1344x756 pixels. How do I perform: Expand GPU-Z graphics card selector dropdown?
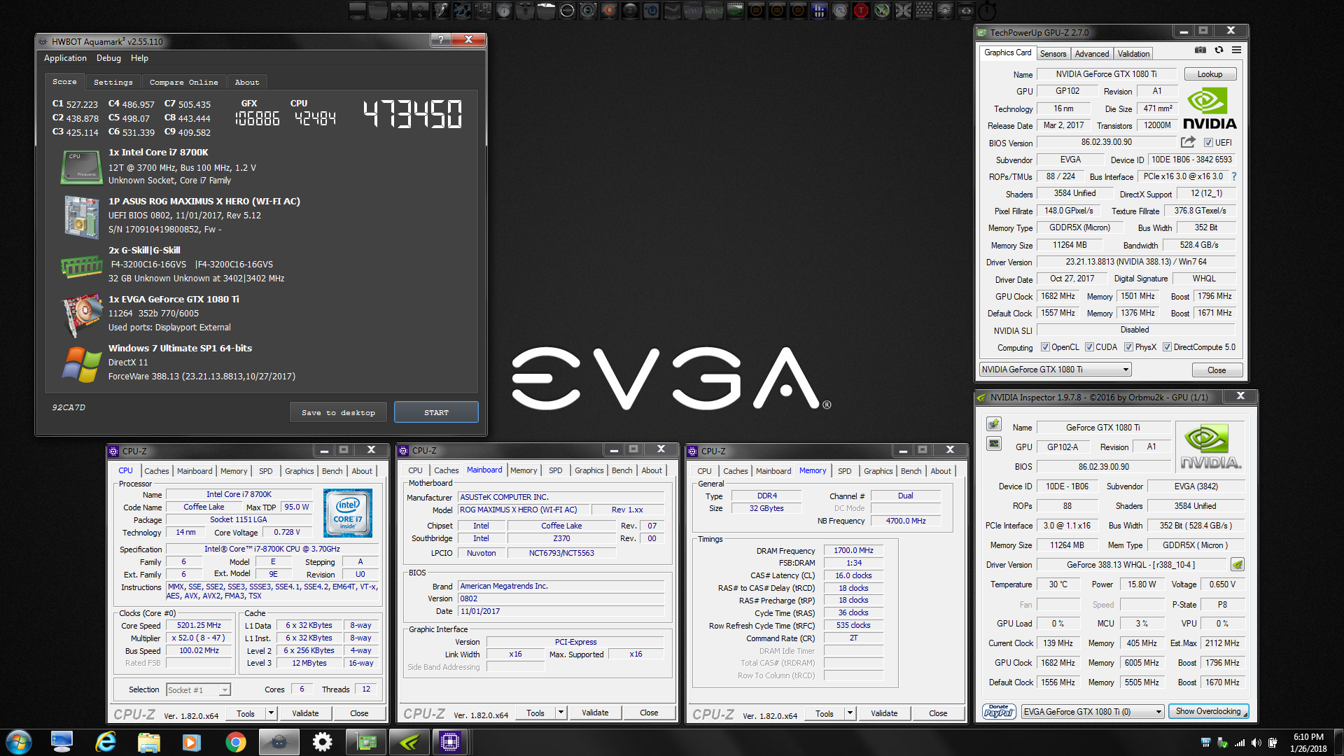pos(1126,370)
